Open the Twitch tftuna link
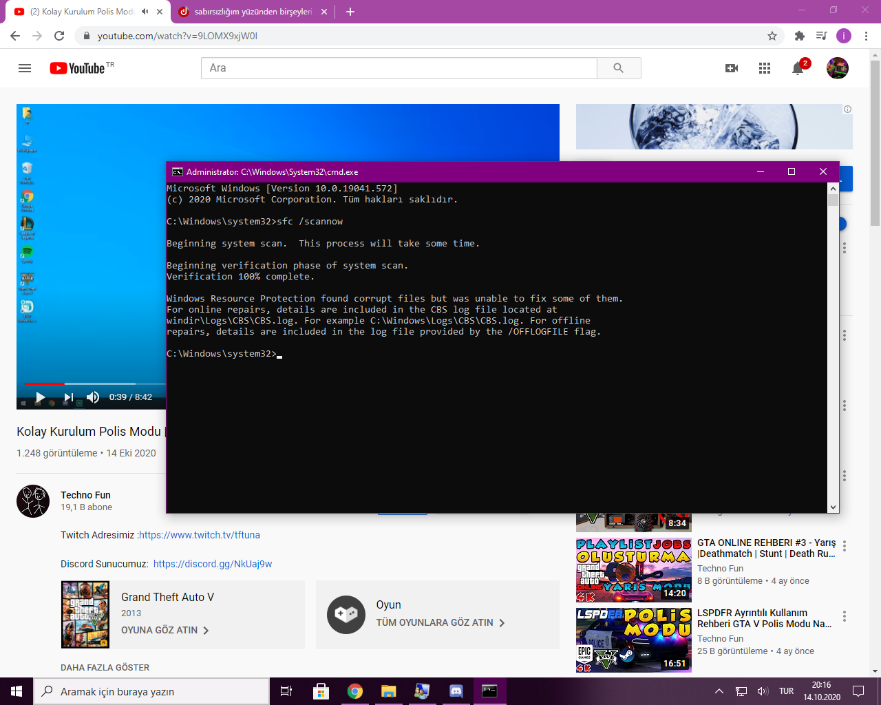881x705 pixels. (x=200, y=535)
